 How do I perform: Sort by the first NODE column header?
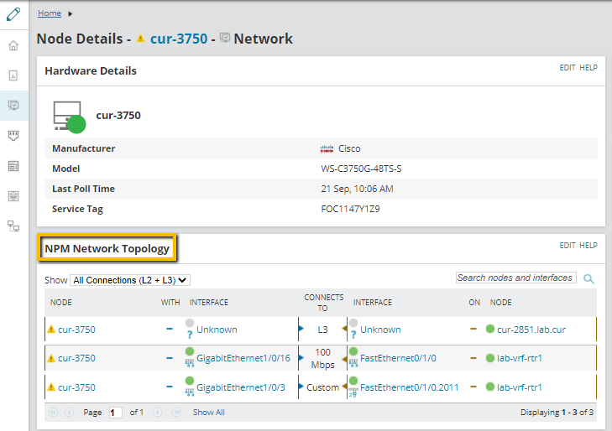pos(61,303)
